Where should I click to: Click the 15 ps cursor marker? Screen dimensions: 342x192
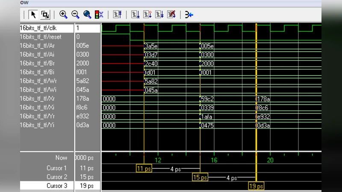tap(200, 177)
